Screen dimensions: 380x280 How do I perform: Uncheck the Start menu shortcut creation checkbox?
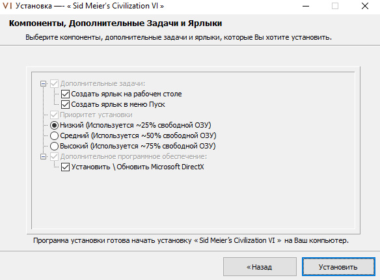point(66,104)
